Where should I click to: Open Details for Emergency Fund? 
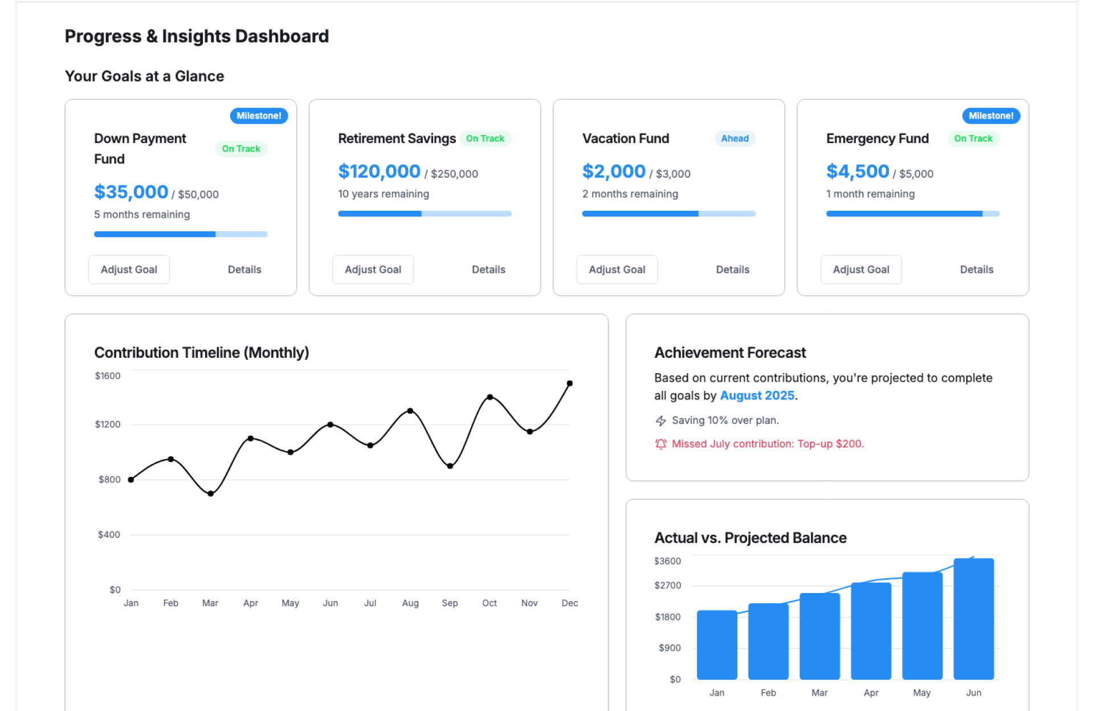976,269
